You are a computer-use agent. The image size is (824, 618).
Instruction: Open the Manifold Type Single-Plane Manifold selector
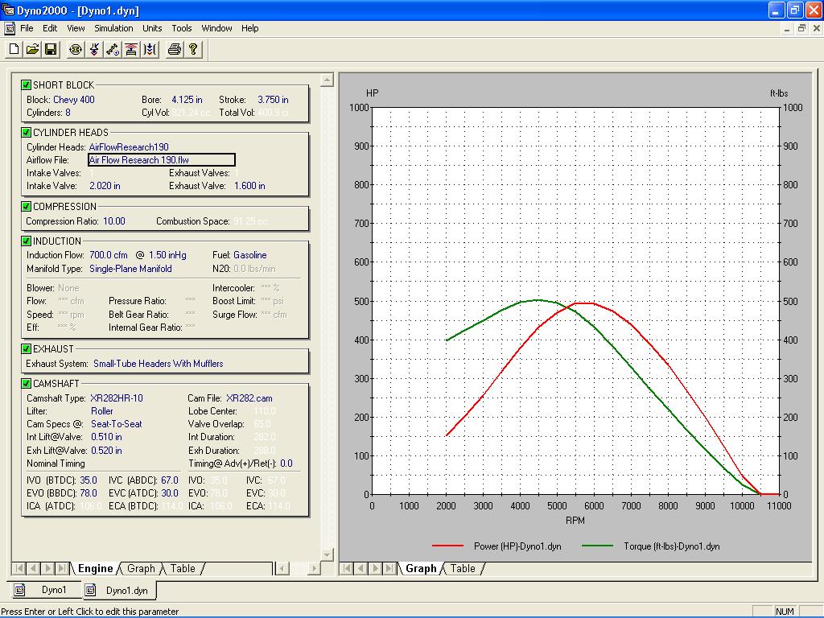(130, 269)
